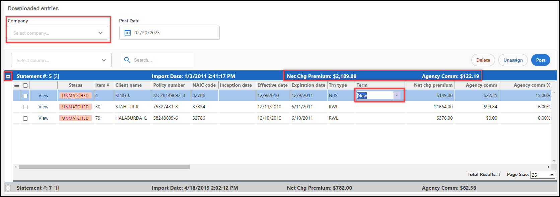Check the KING J. row checkbox
The height and width of the screenshot is (197, 560).
point(25,96)
